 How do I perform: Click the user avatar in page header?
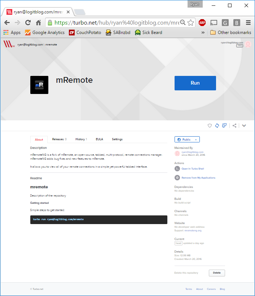[248, 44]
